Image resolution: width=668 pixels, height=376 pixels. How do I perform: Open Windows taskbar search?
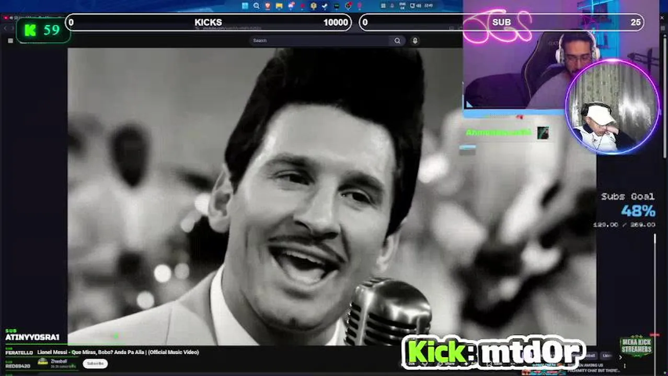[x=256, y=6]
